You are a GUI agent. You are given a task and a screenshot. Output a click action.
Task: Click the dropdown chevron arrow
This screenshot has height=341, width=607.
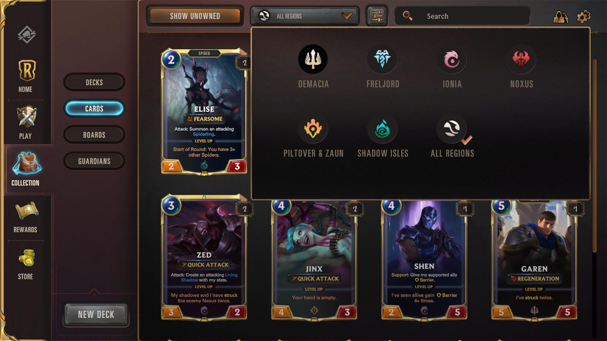point(346,15)
